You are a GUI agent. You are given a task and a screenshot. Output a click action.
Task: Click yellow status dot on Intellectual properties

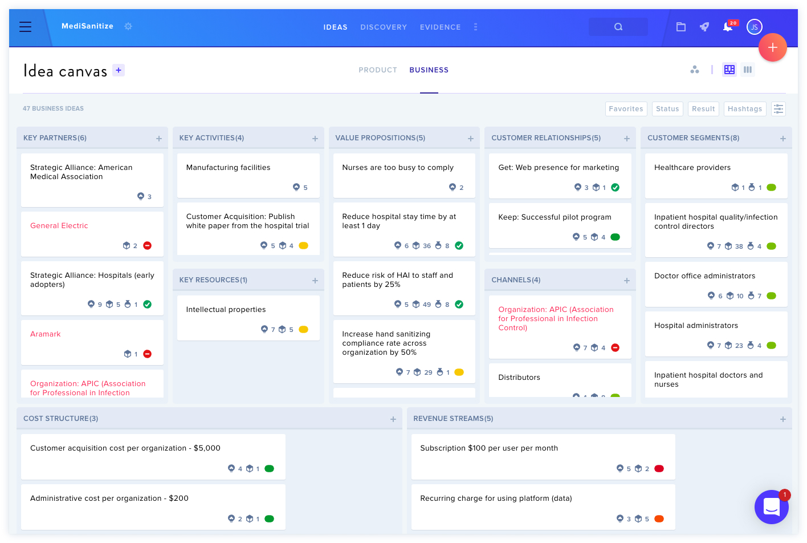pos(304,329)
